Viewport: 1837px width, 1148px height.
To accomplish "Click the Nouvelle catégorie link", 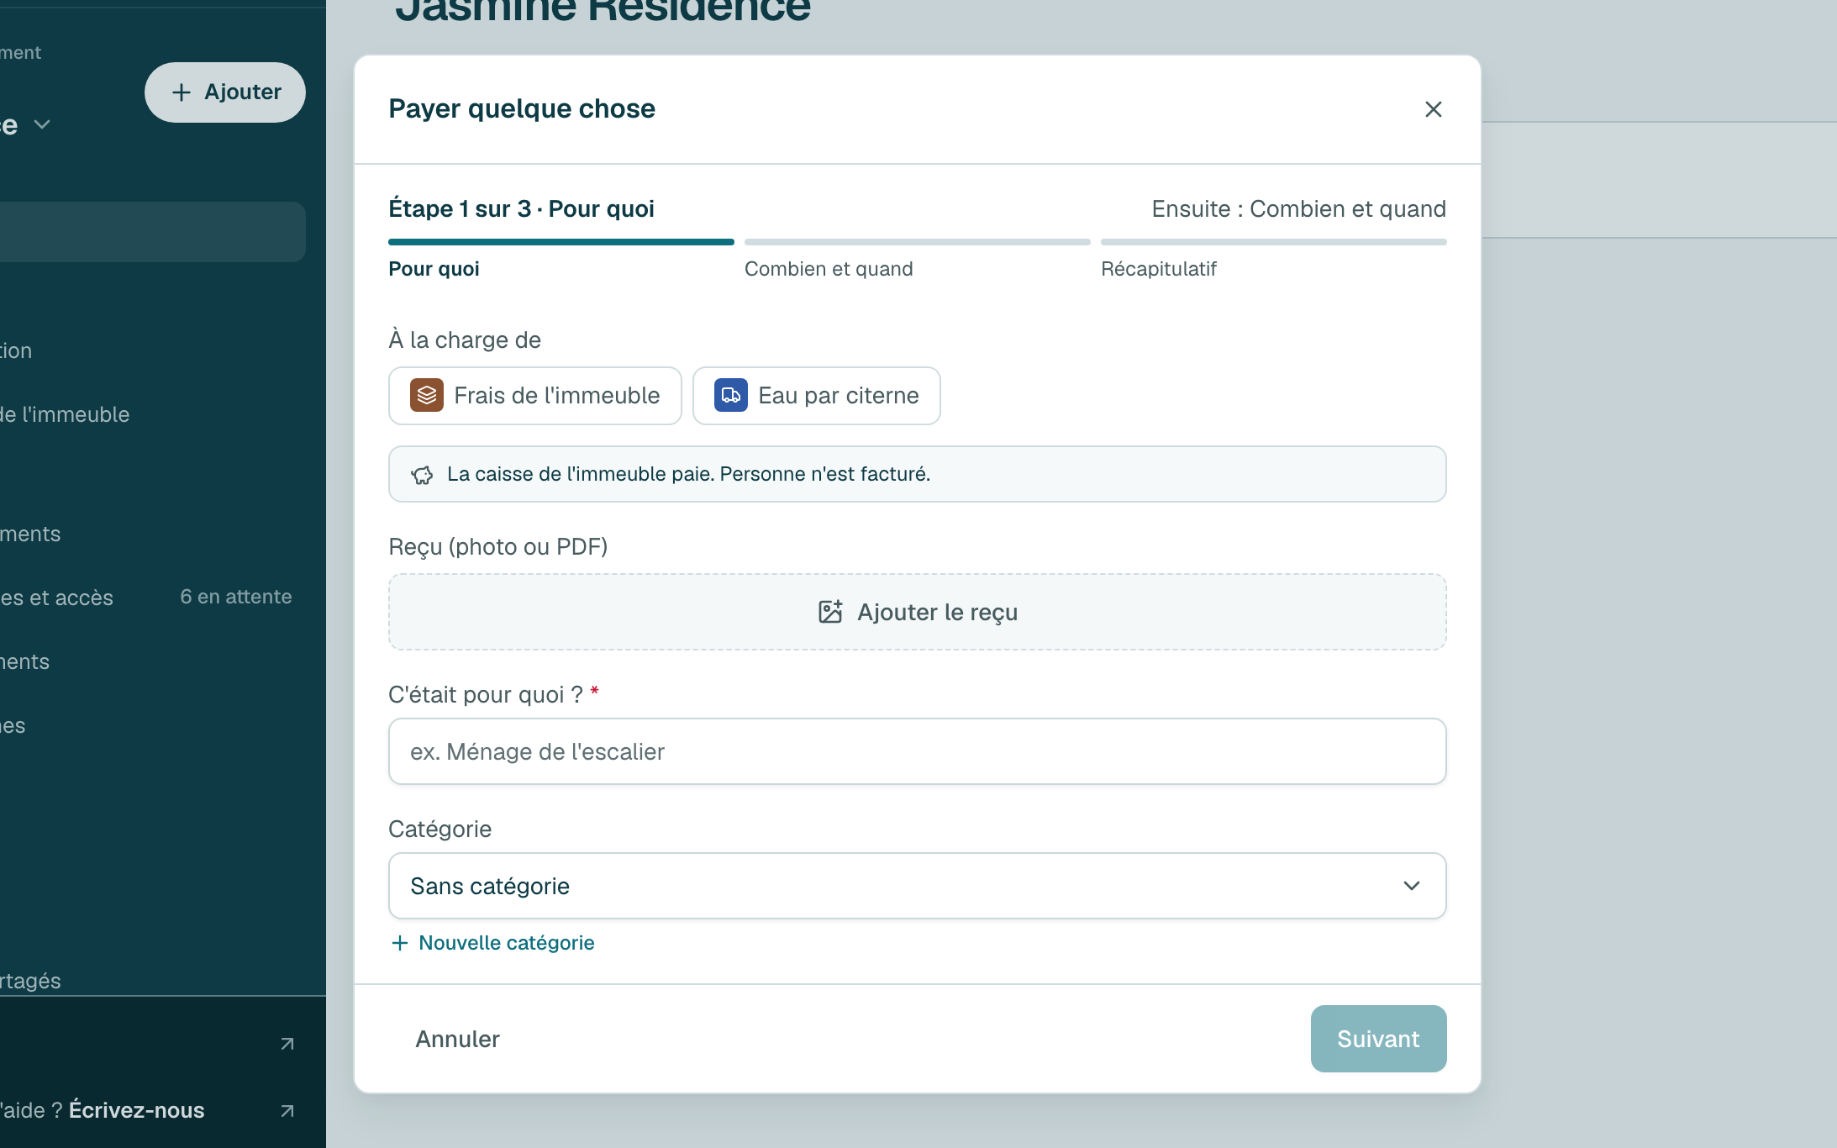I will [x=493, y=943].
